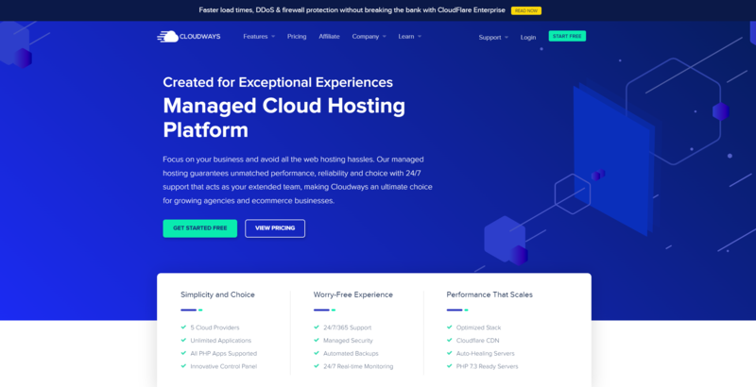
Task: Click the checkmark beside Unlimited Applications
Action: click(183, 341)
